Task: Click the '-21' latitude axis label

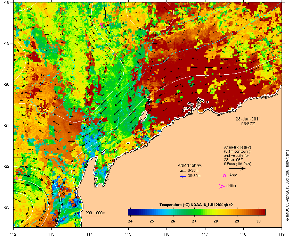Action: click(6, 125)
